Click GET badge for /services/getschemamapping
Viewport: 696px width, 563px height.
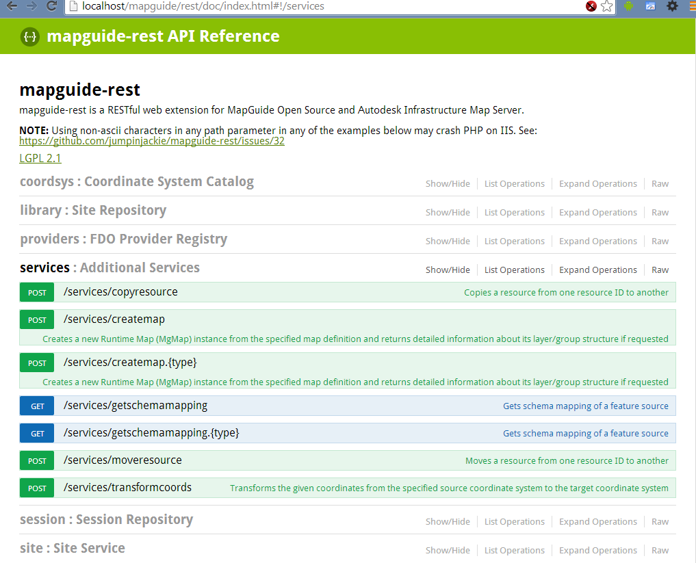pos(37,406)
